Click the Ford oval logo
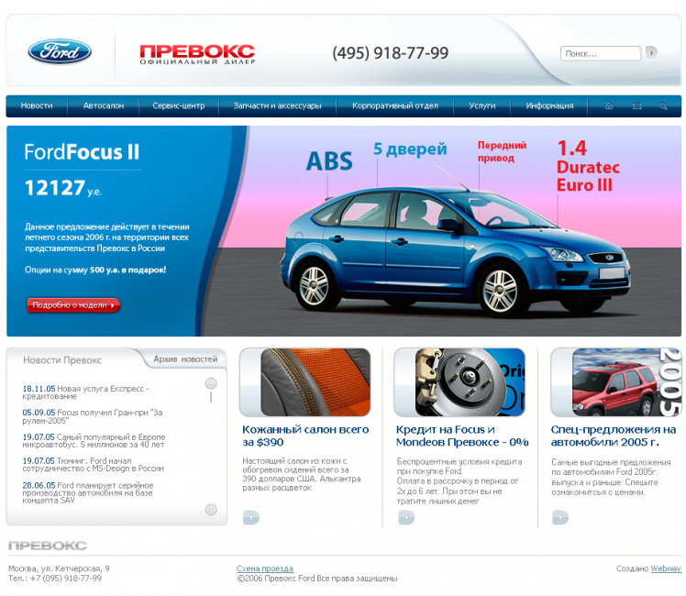This screenshot has width=686, height=596. [60, 51]
